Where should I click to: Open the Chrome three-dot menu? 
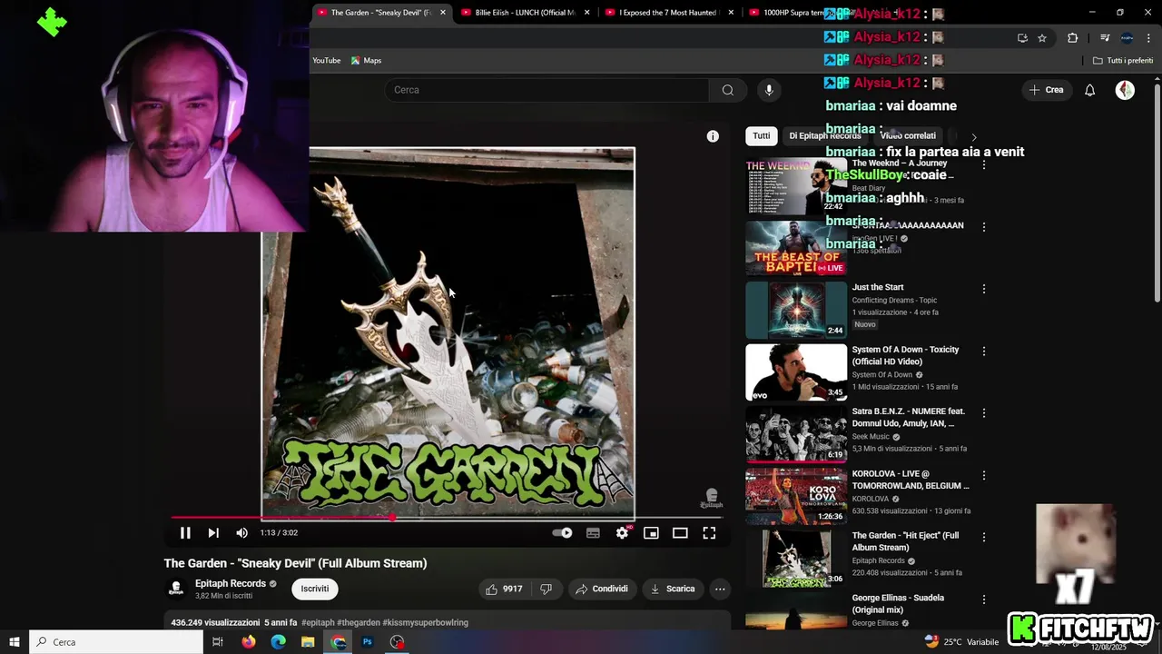[x=1149, y=38]
